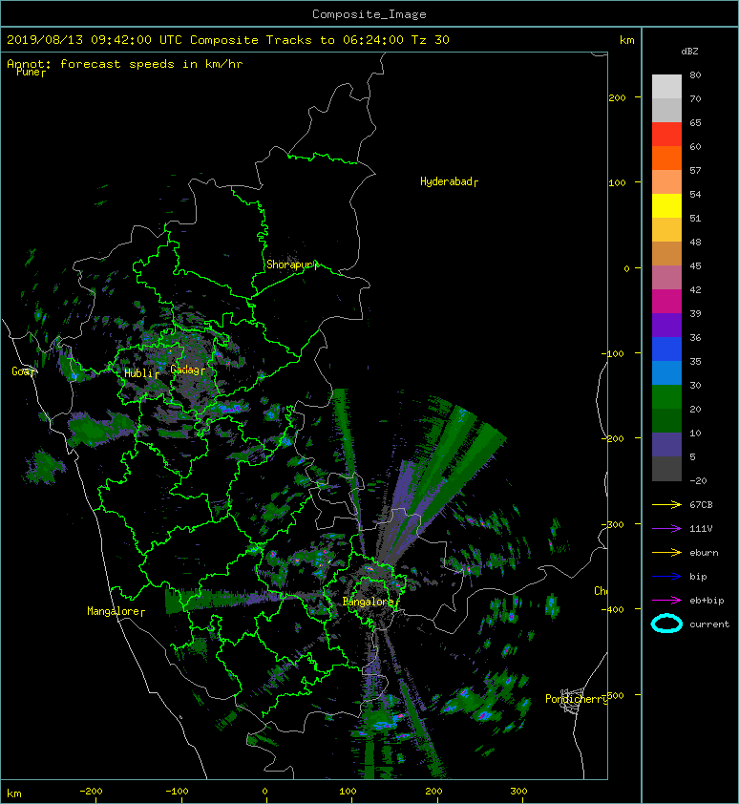Pick the dark gray -20 dBZ swatch
Viewport: 739px width, 804px height.
[x=666, y=468]
